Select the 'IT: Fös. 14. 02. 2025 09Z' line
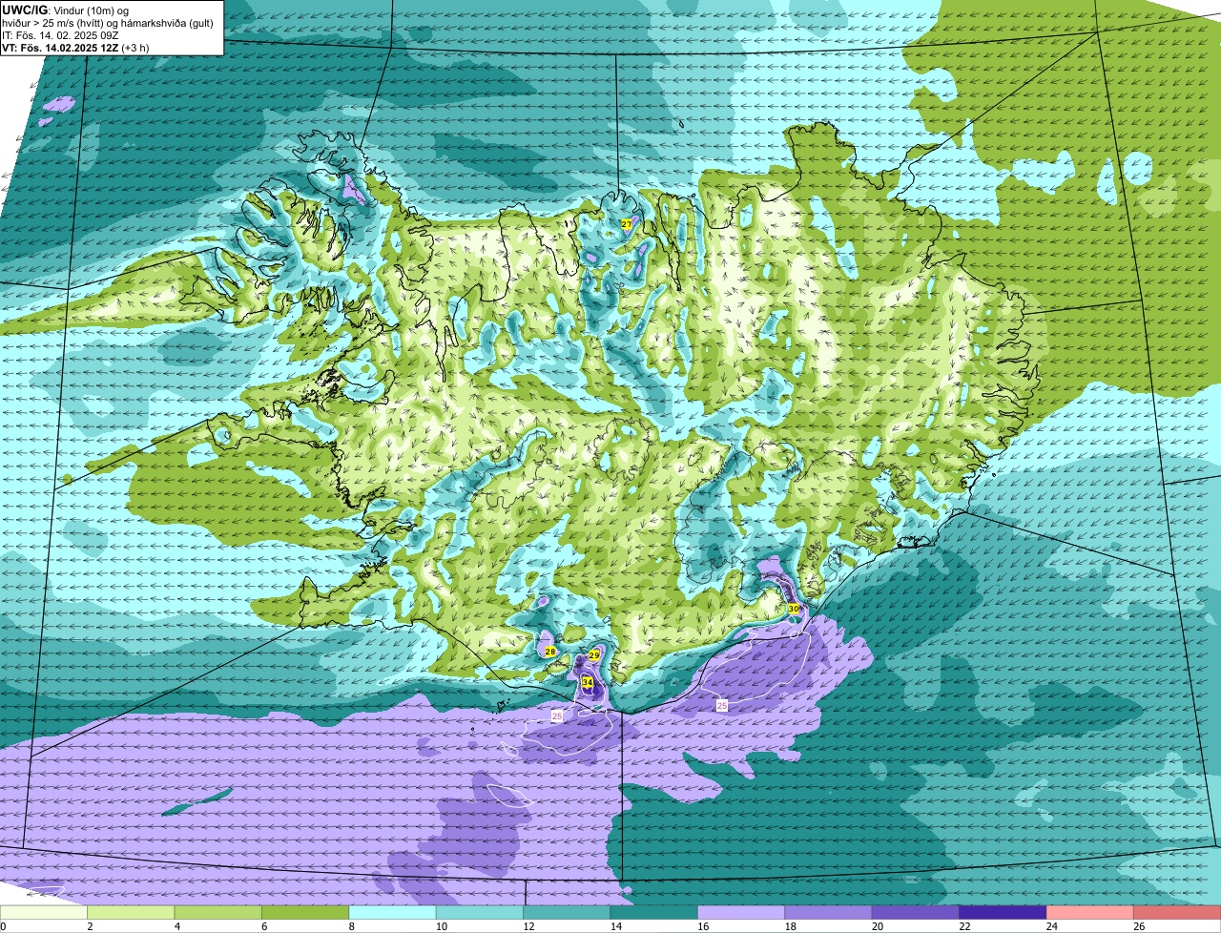Viewport: 1221px width, 933px height. pyautogui.click(x=61, y=34)
